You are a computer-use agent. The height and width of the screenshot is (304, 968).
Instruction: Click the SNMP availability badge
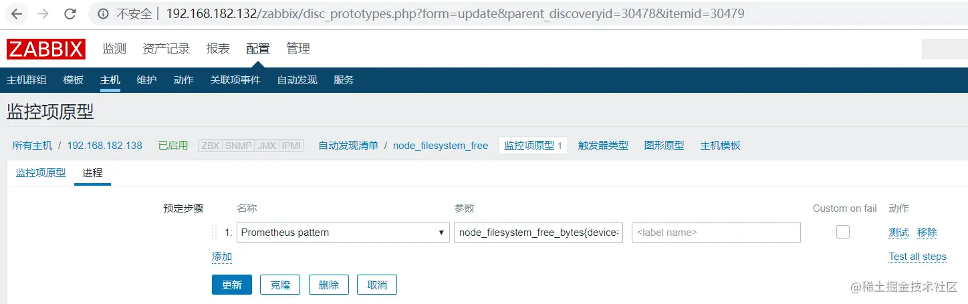coord(239,146)
